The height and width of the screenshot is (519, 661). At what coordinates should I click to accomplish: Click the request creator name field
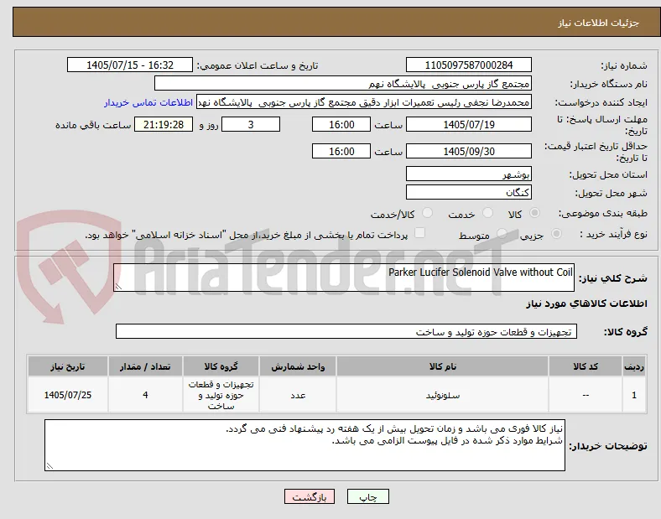[364, 102]
